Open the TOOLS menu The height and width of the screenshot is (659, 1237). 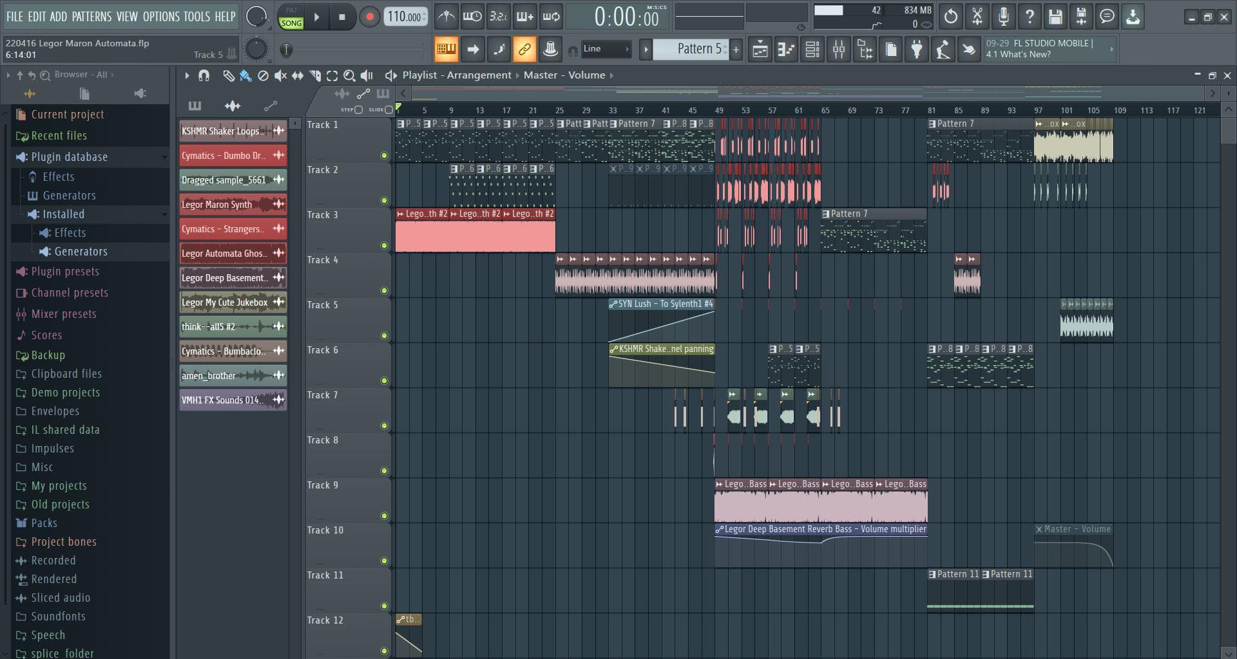coord(197,17)
